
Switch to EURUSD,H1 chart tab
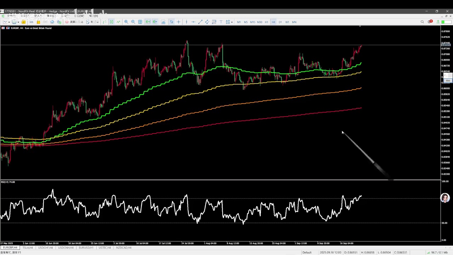[x=86, y=248]
